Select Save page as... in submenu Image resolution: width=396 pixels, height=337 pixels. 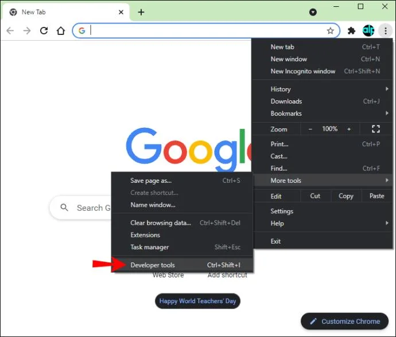click(182, 181)
